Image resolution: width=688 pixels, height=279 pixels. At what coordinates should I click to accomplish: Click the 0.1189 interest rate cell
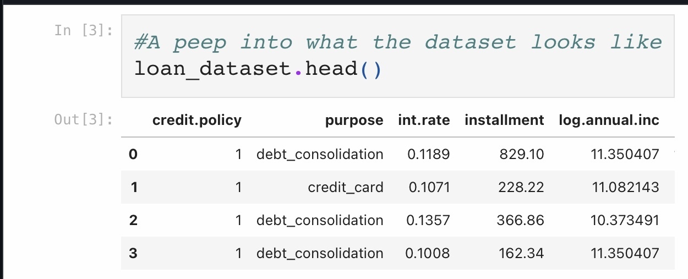[x=429, y=155]
